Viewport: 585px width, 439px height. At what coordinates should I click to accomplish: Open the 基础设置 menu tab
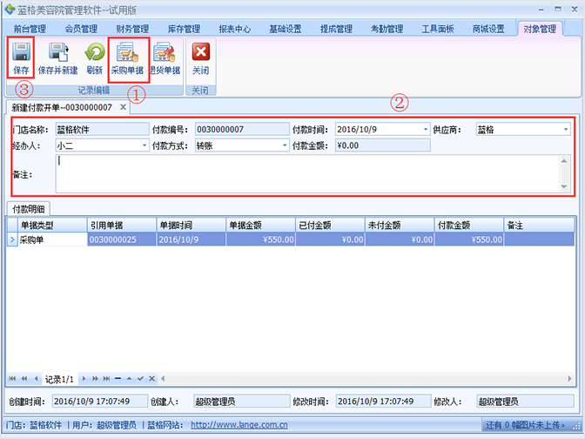click(x=286, y=29)
